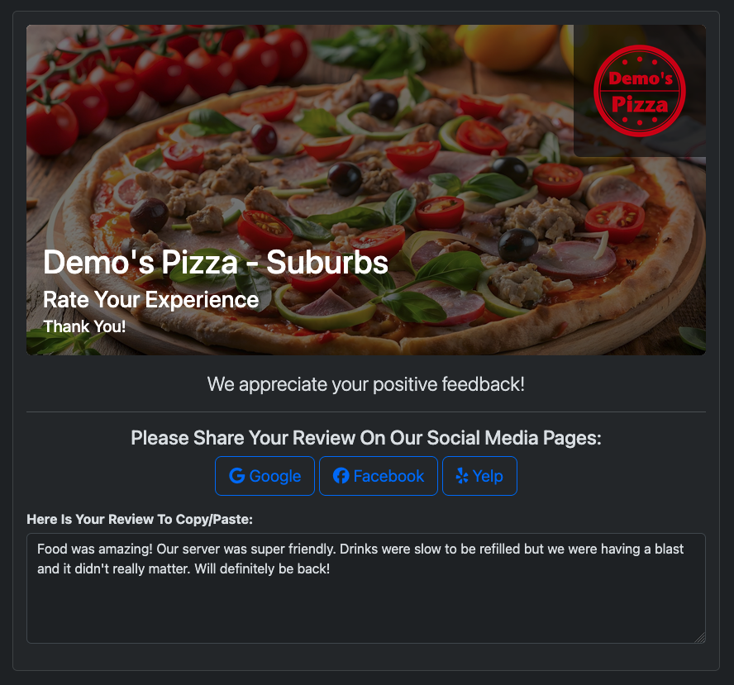Screen dimensions: 734x685
Task: Click inside the review copy/paste text box
Action: coord(366,588)
